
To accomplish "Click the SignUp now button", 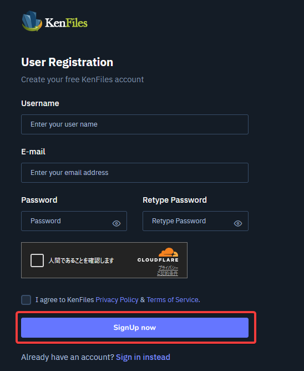I will click(135, 328).
